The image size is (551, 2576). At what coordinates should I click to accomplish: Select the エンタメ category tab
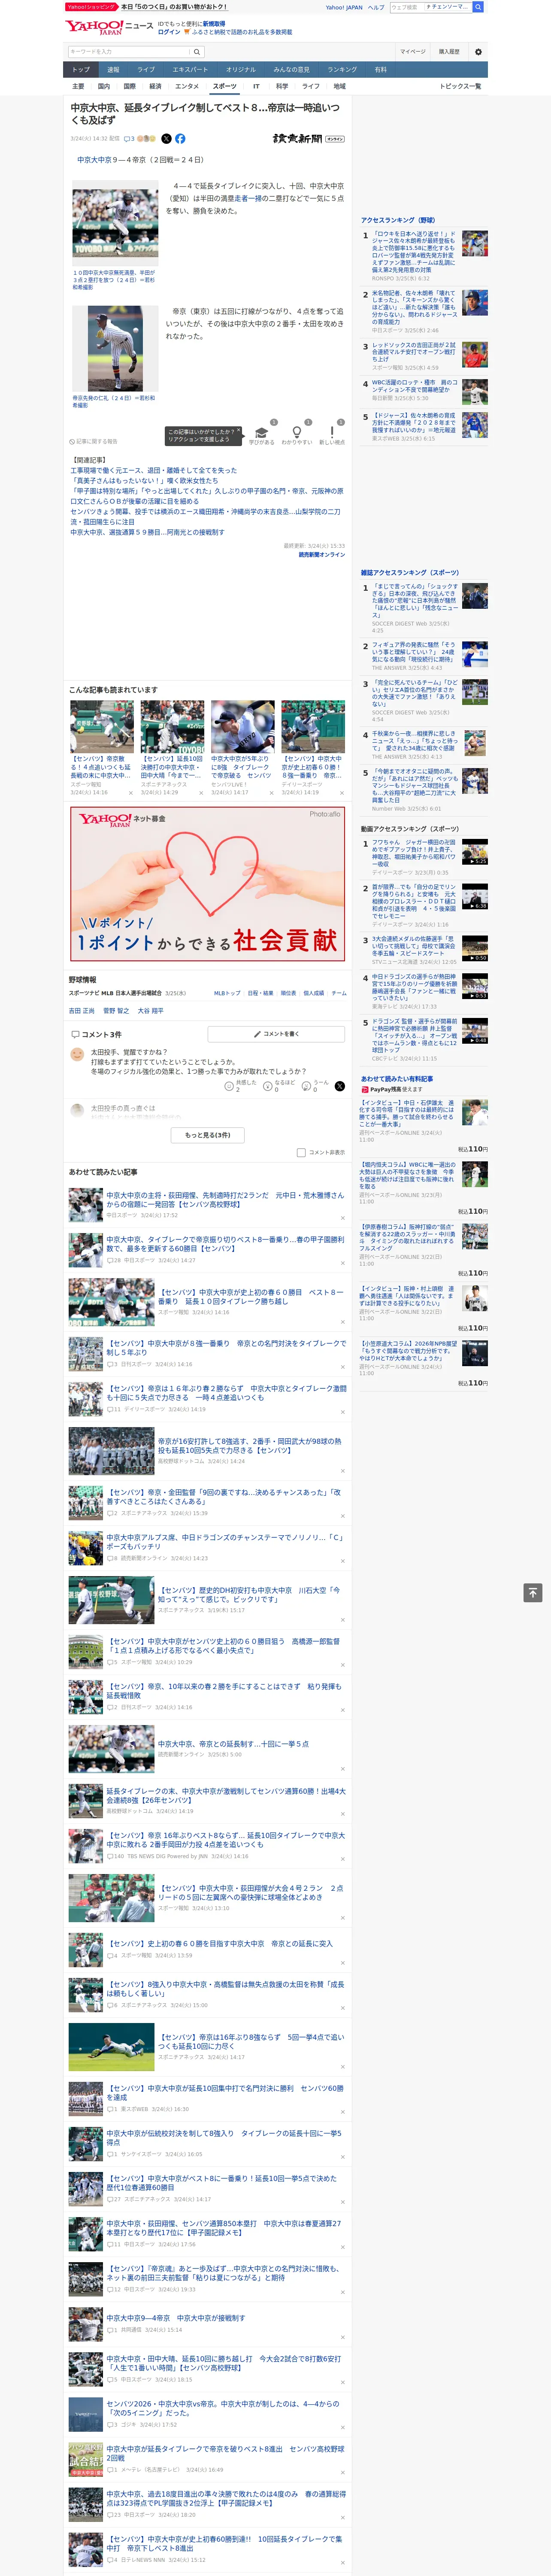coord(187,86)
